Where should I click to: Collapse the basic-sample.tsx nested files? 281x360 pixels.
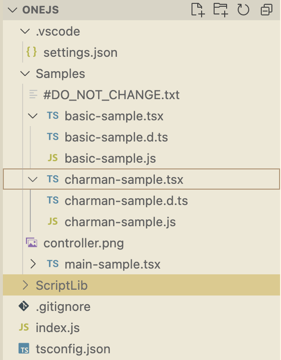(33, 116)
